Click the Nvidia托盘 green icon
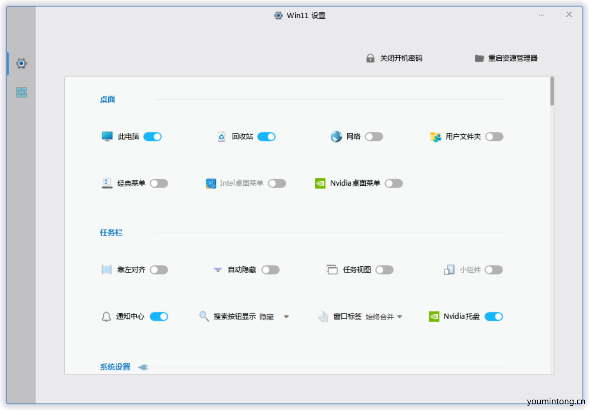589x410 pixels. [434, 316]
